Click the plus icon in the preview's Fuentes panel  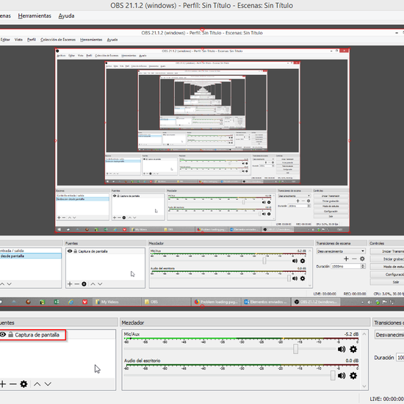pos(70,284)
